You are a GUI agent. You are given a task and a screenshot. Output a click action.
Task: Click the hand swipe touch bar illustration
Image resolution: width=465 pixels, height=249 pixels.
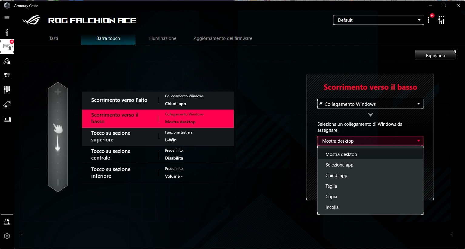point(58,137)
